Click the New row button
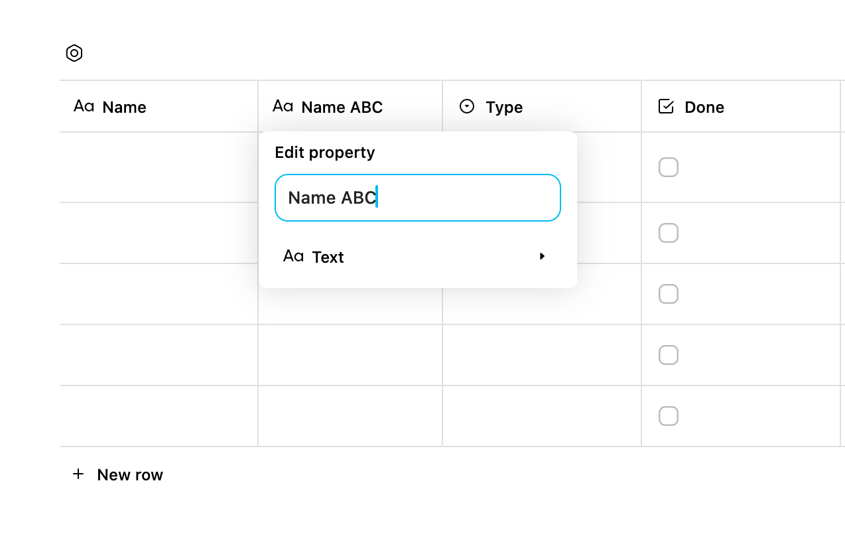The image size is (845, 556). point(130,474)
